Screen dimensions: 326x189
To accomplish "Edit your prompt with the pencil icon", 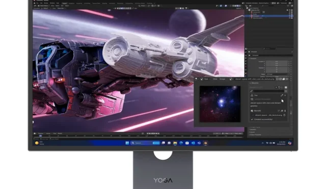I will 282,96.
